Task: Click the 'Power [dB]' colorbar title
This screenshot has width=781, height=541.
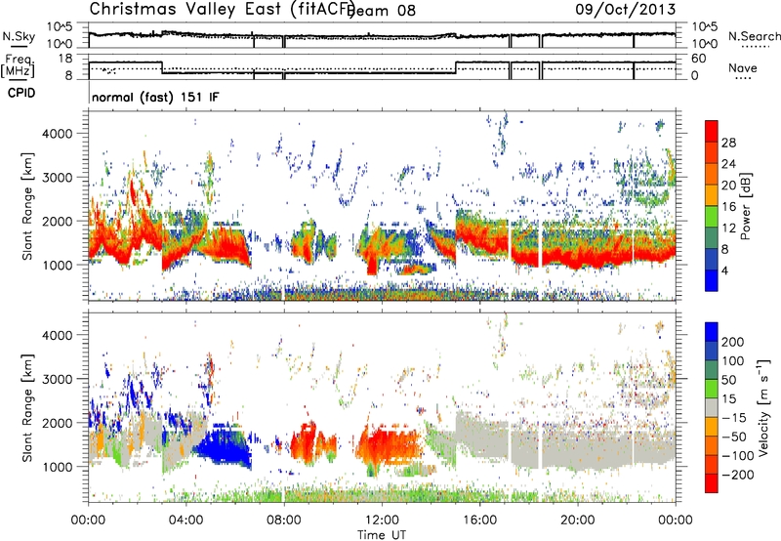Action: [x=745, y=206]
